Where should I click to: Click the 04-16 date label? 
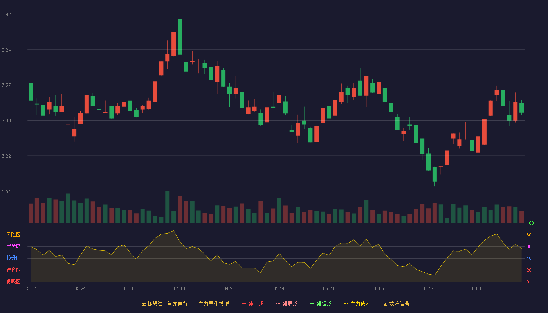click(x=179, y=288)
